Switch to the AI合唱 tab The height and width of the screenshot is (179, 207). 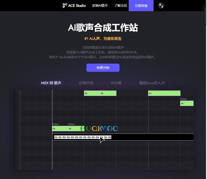[x=116, y=83]
